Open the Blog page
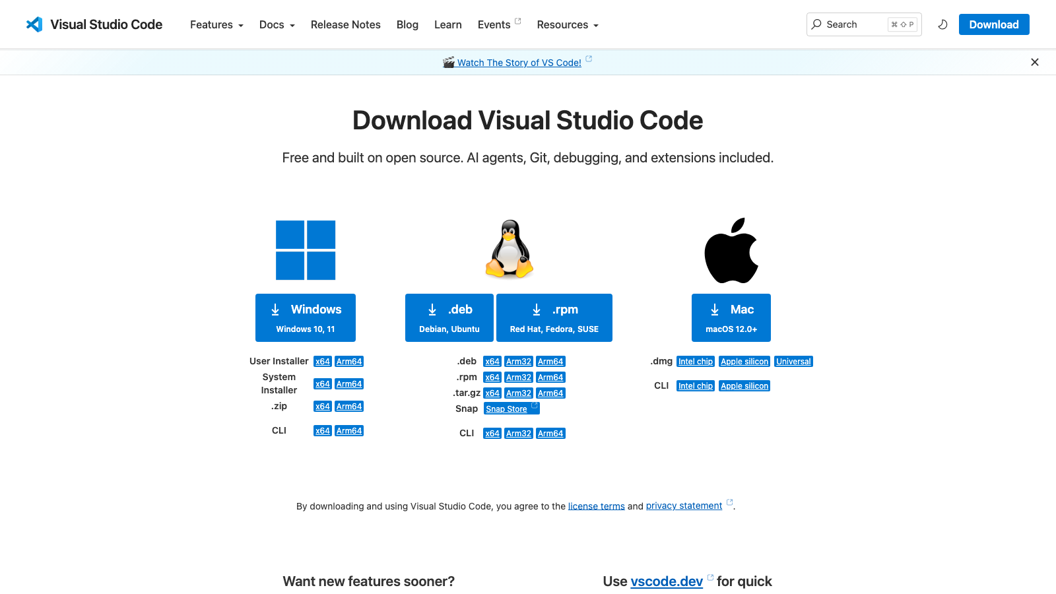Screen dimensions: 1056x594 (x=407, y=24)
